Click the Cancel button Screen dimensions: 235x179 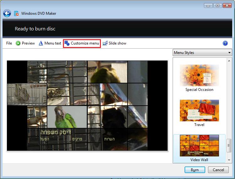click(x=218, y=170)
